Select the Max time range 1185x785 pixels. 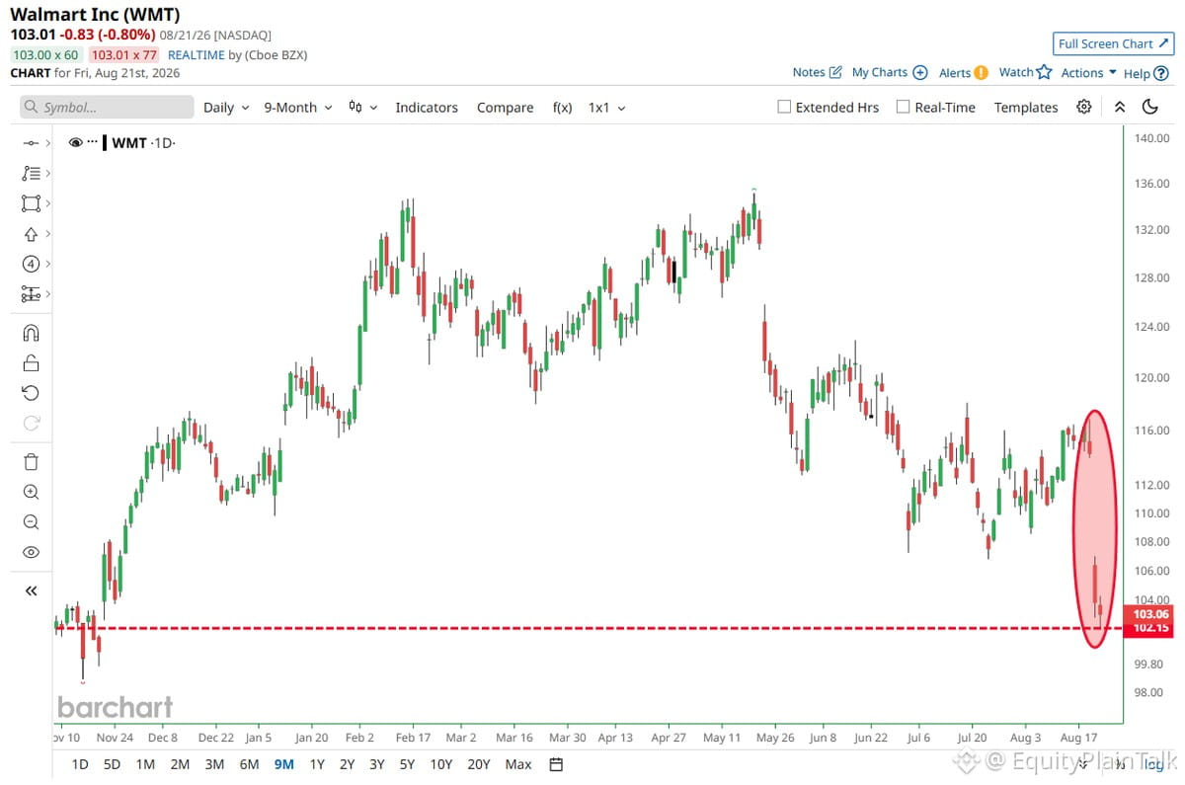click(x=518, y=764)
